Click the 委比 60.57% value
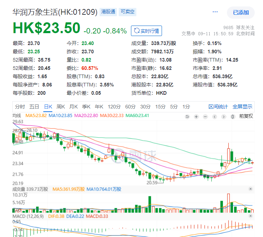263x237 pixels. pos(90,68)
